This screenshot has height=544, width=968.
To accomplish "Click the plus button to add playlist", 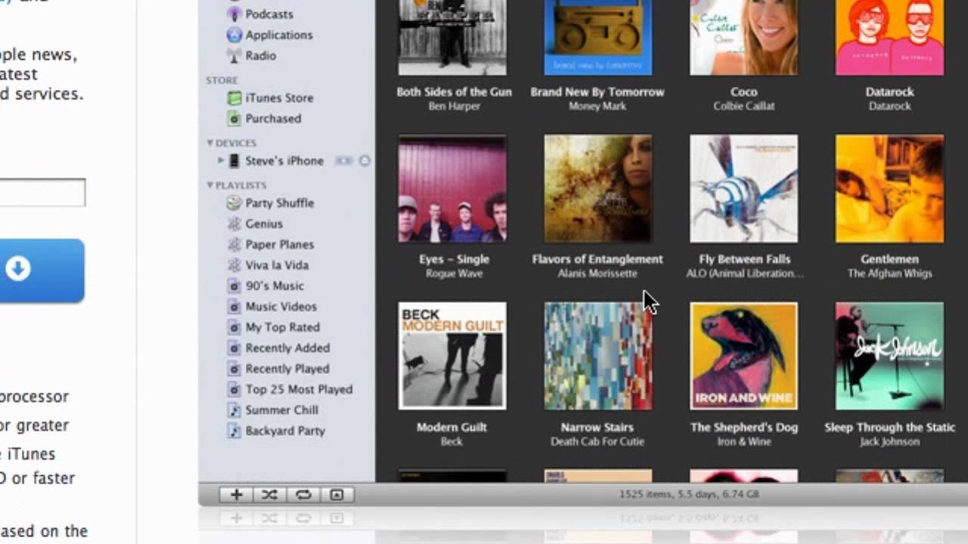I will 236,495.
